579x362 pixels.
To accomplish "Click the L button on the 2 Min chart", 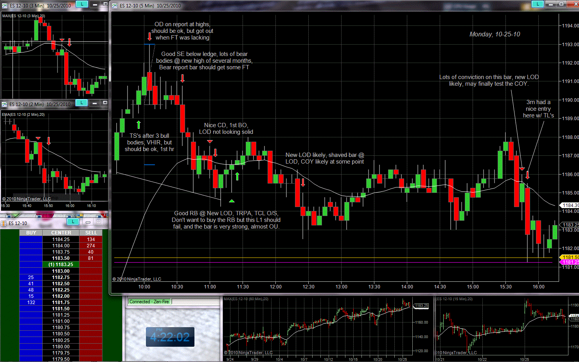I will coord(81,103).
